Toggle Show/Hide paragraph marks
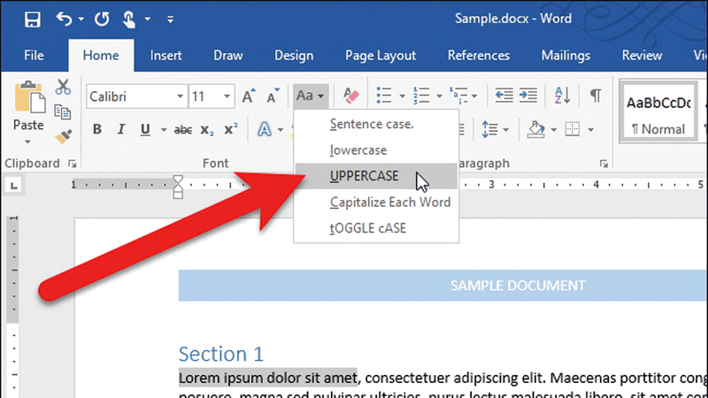This screenshot has height=398, width=708. 596,96
